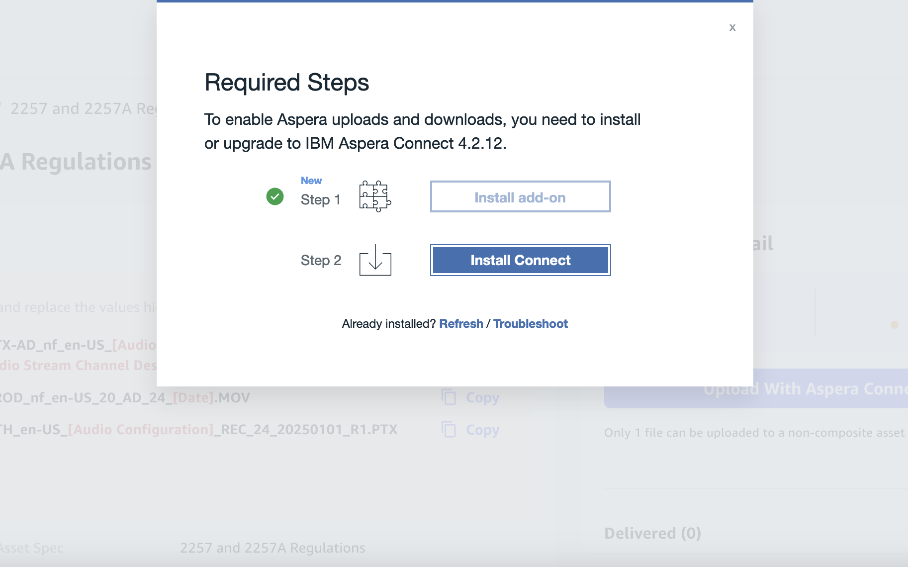Click the 'Already installed?' text
The image size is (908, 567).
[389, 324]
